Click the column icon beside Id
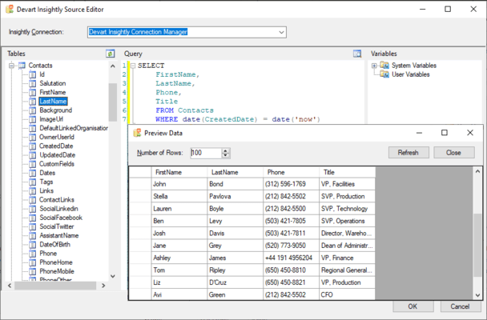This screenshot has width=487, height=320. (33, 74)
